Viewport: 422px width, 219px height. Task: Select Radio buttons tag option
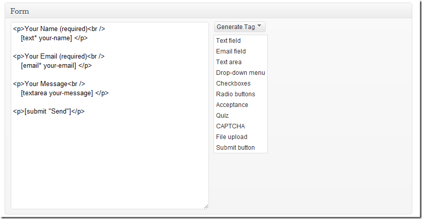[x=236, y=94]
